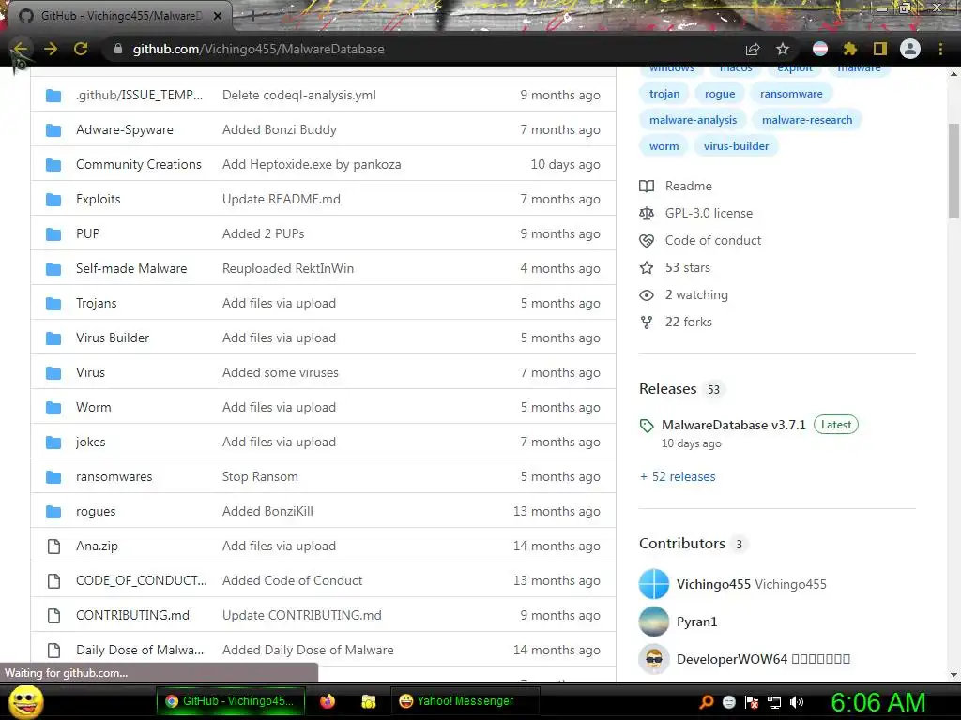Click the scale icon by GPL-3.0 license
The height and width of the screenshot is (720, 961).
pos(647,213)
